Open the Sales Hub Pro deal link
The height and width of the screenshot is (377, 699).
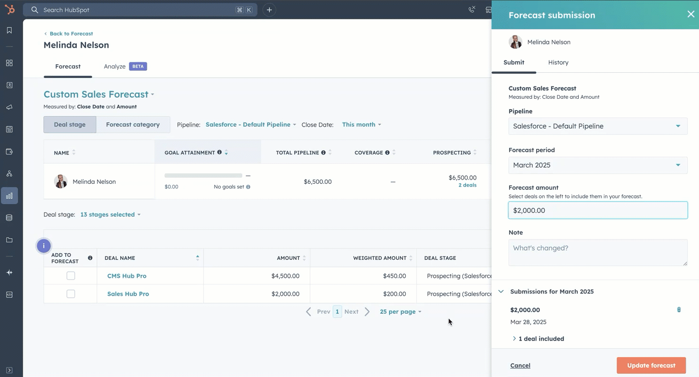128,294
